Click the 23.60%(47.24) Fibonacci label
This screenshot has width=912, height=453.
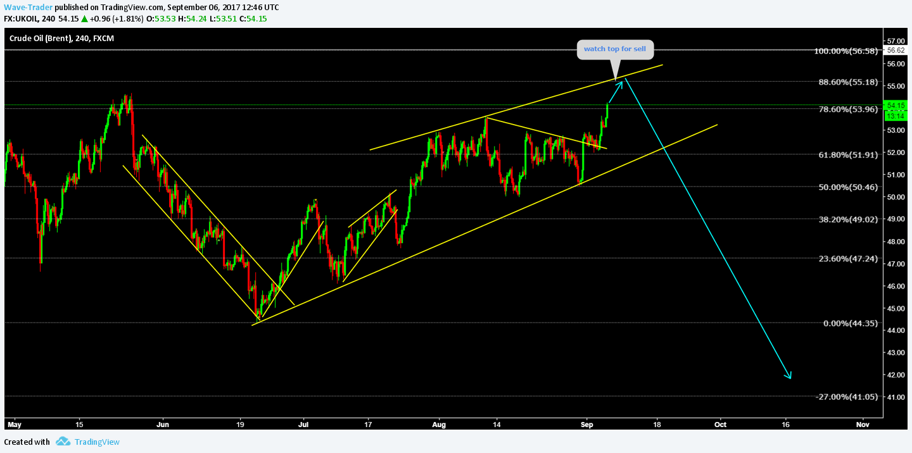pyautogui.click(x=849, y=258)
